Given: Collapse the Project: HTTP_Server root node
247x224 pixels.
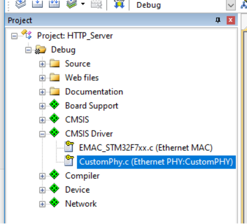Looking at the screenshot, I should (x=14, y=36).
